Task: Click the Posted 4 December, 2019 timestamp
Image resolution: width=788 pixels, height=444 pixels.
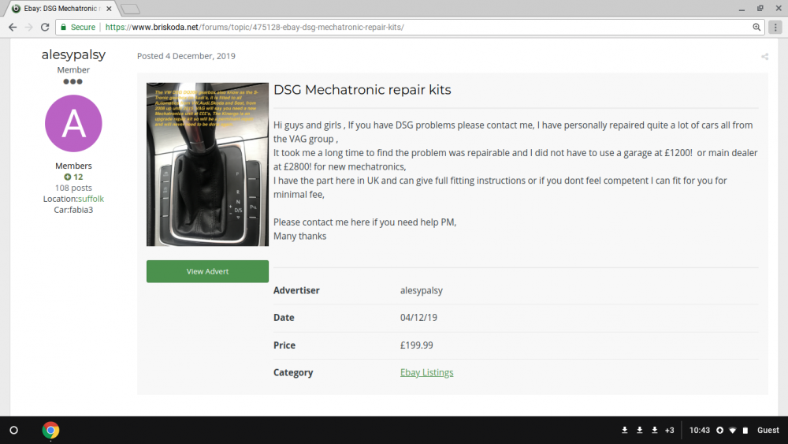Action: coord(186,56)
